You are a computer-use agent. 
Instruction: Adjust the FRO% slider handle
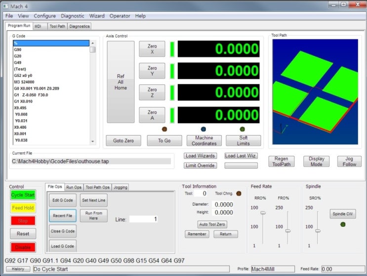[x=288, y=231]
